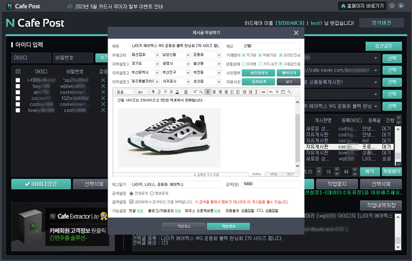Screen dimensions: 412x261
Task: Insert a bulleted list in the editor
Action: pos(238,92)
